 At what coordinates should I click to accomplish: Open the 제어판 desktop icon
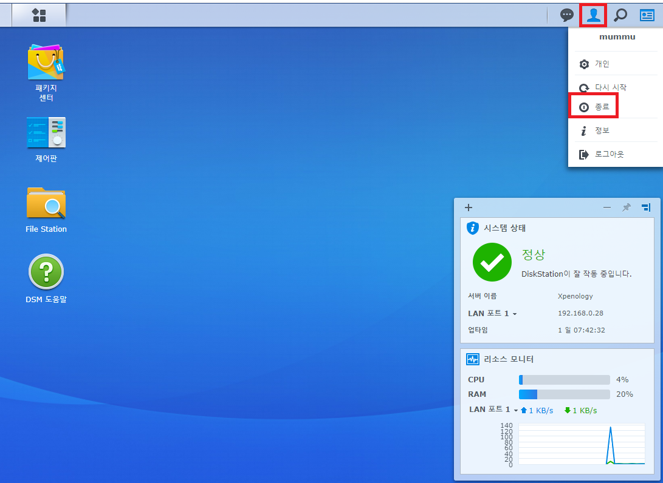(x=46, y=140)
